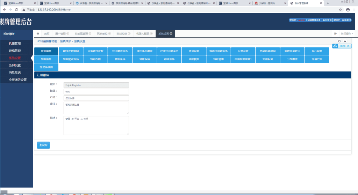Click the 键值 input field
The width and height of the screenshot is (358, 195).
96,91
